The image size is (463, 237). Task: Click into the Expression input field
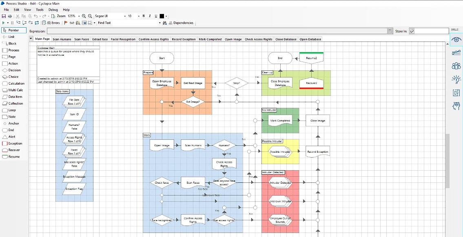point(216,31)
